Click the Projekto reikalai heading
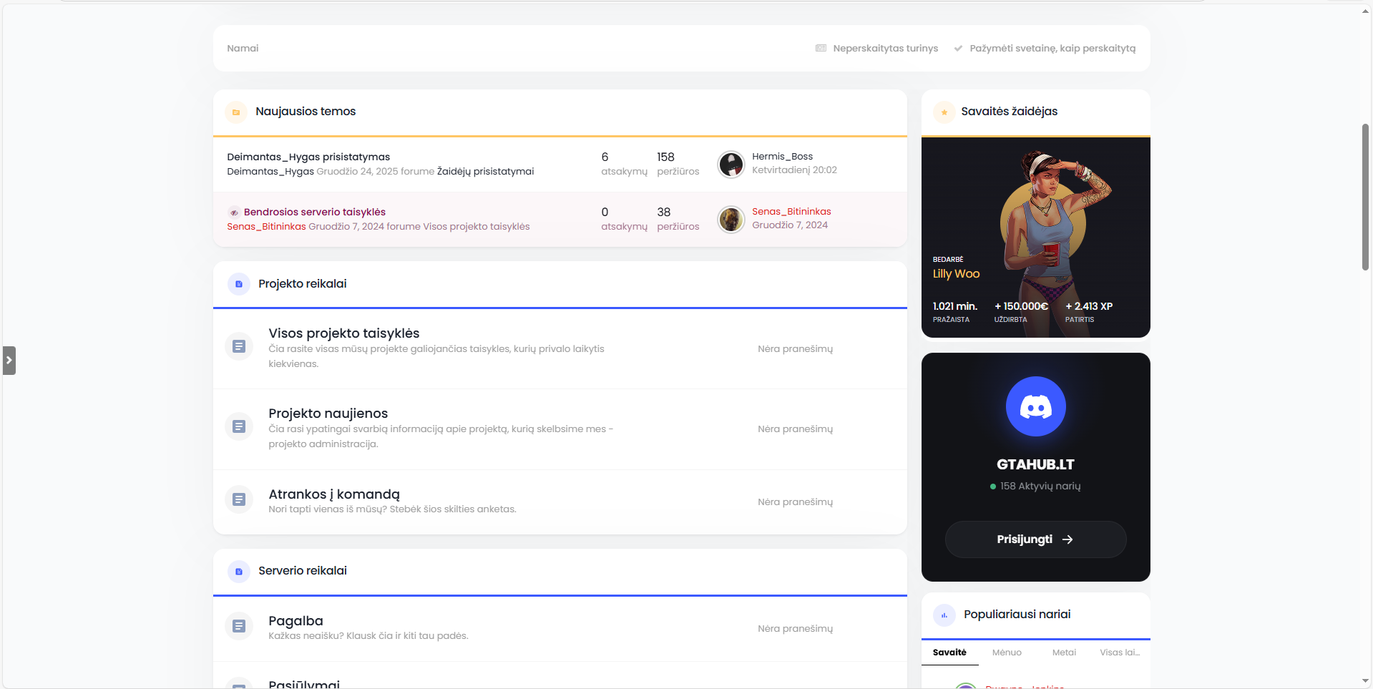The width and height of the screenshot is (1373, 689). click(303, 284)
